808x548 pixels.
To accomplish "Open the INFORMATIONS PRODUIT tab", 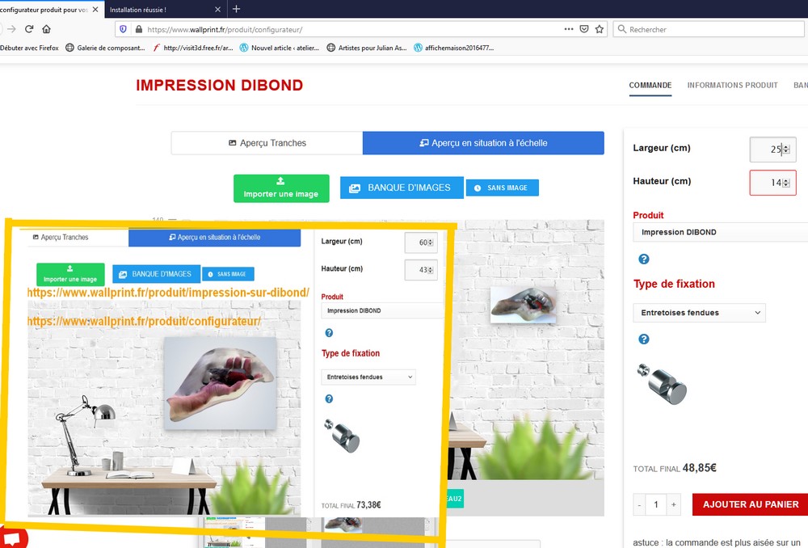I will coord(732,86).
